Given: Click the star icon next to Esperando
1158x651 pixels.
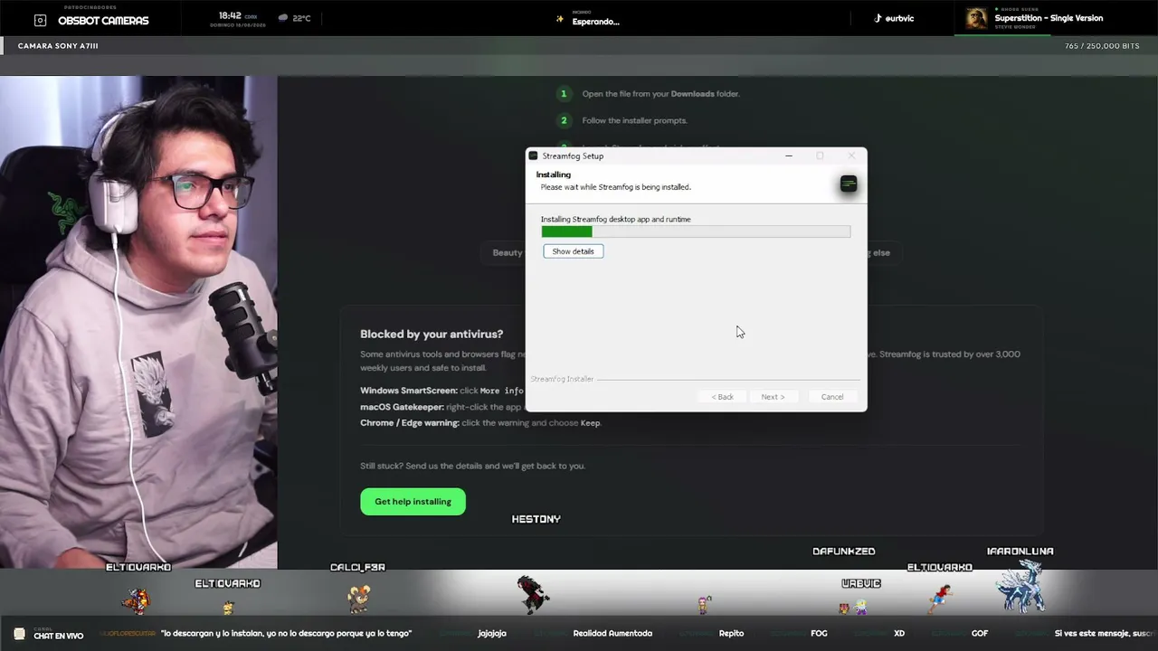Looking at the screenshot, I should click(560, 20).
